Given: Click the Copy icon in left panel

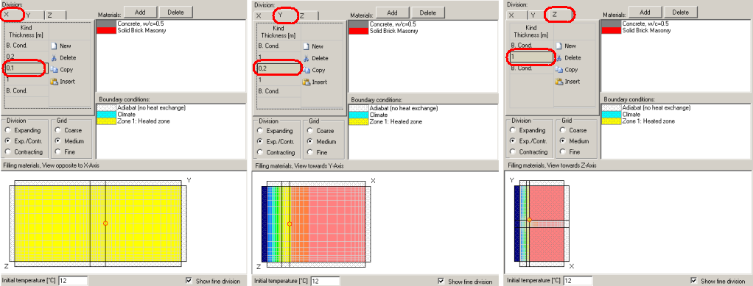Looking at the screenshot, I should [55, 69].
